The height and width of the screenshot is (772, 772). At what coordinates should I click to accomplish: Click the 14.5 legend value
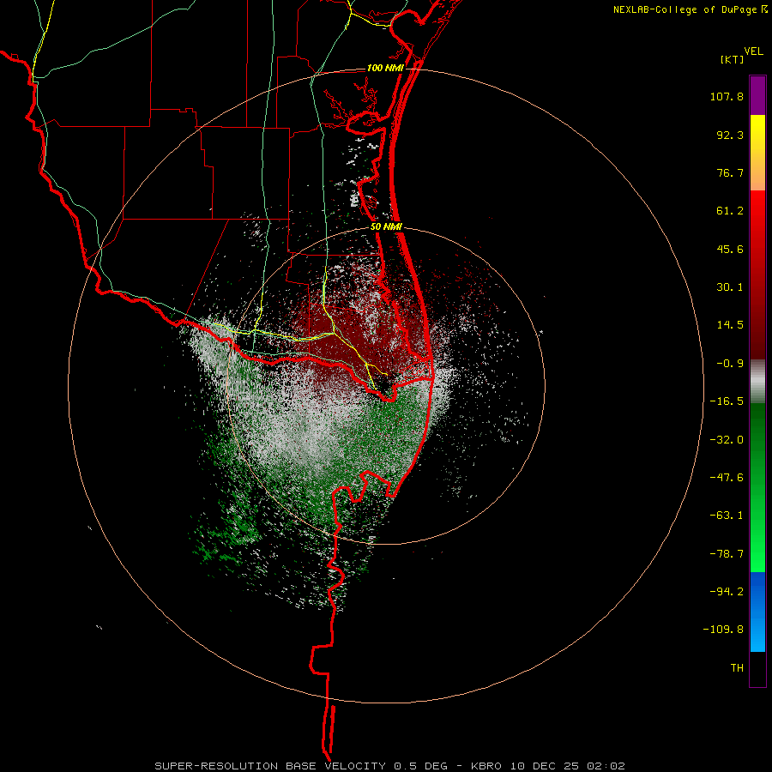point(730,325)
